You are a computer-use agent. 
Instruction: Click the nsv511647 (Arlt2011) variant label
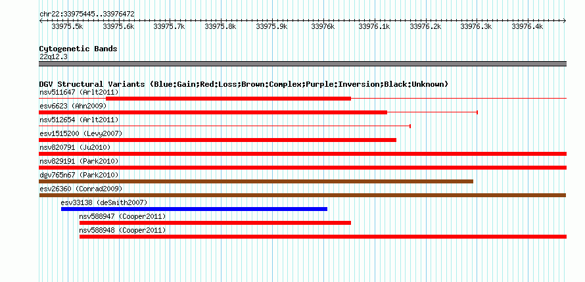click(x=79, y=92)
